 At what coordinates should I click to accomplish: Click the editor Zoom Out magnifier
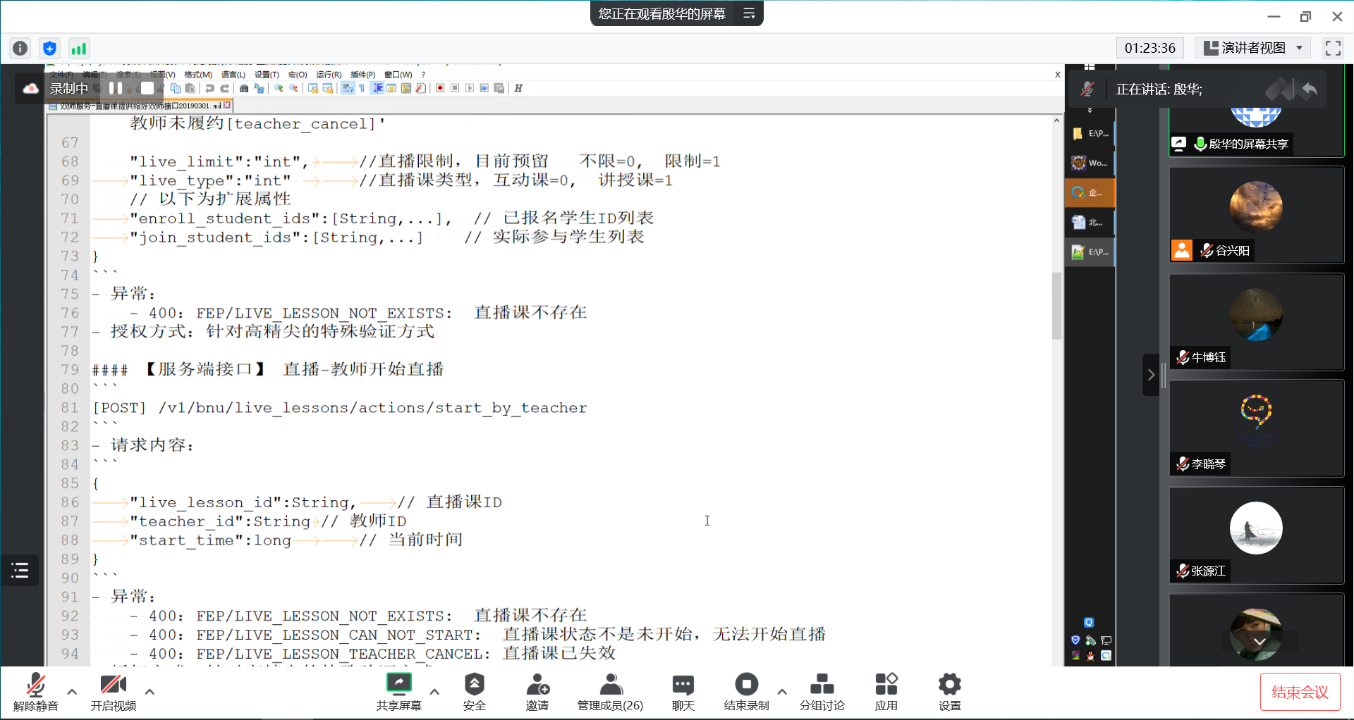click(293, 88)
